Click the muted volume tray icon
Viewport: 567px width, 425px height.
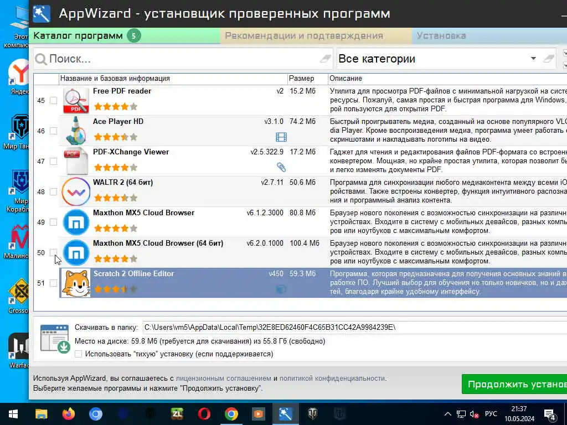pyautogui.click(x=475, y=414)
